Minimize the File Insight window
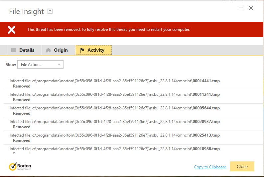This screenshot has width=264, height=177. click(x=241, y=8)
